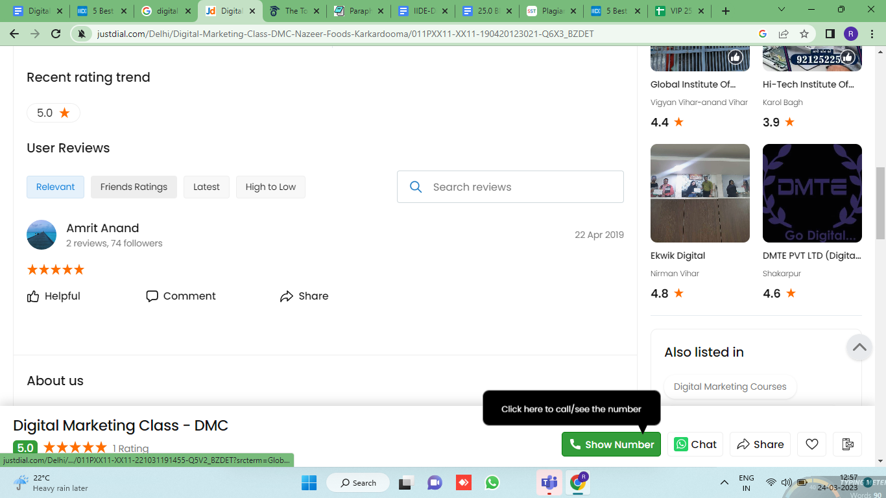Image resolution: width=886 pixels, height=498 pixels.
Task: Click the Comment speech bubble icon
Action: [x=152, y=296]
